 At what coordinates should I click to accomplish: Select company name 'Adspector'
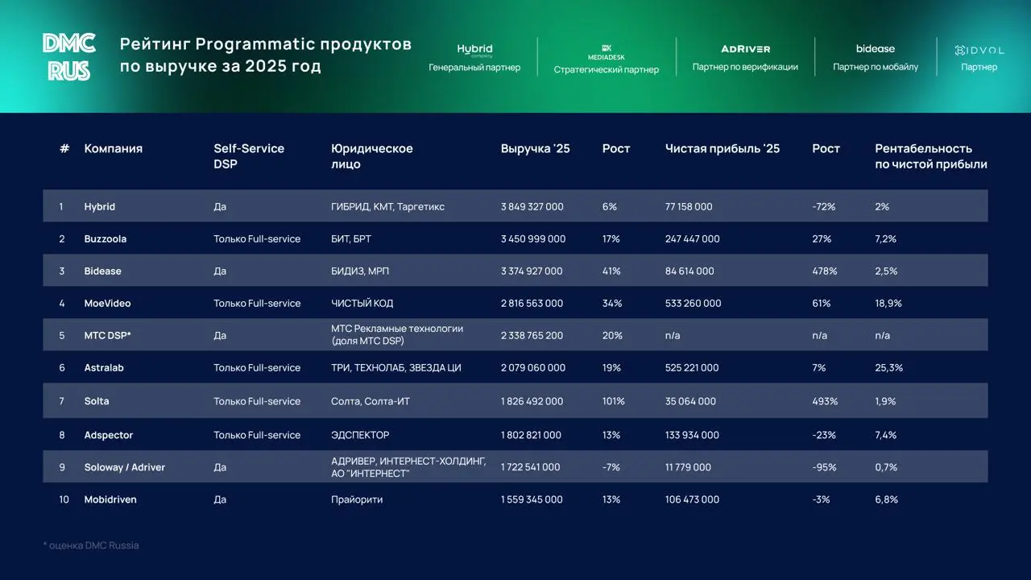point(109,435)
